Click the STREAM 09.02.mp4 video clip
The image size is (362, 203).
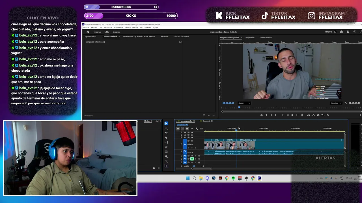(x=291, y=144)
